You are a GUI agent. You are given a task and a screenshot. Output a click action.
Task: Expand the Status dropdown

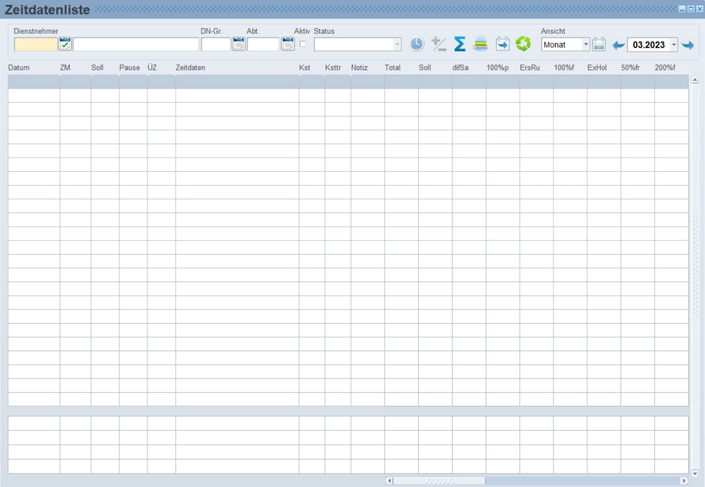click(x=397, y=44)
